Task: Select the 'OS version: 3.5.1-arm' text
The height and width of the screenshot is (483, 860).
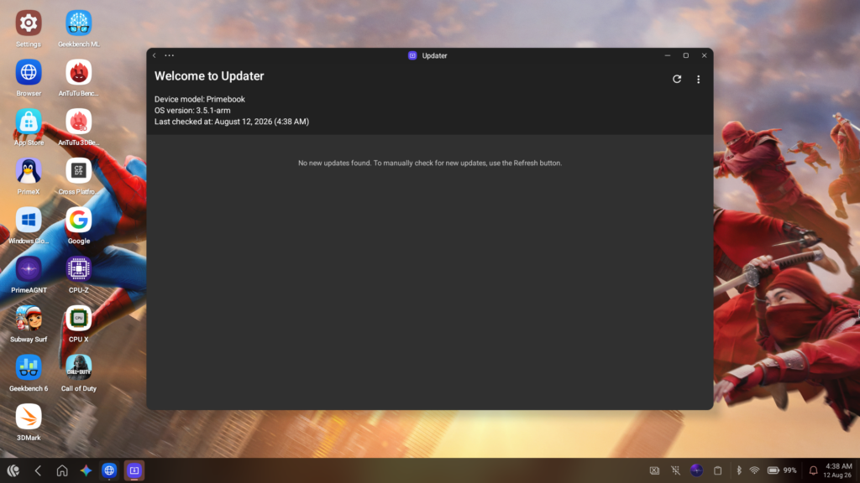Action: (x=192, y=110)
